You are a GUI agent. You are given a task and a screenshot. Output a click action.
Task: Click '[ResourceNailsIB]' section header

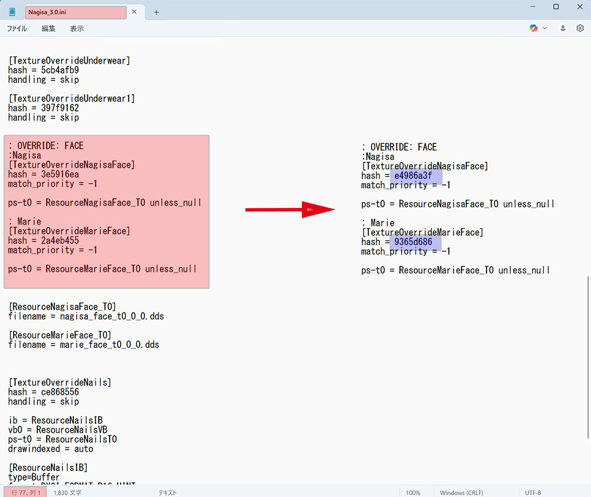click(48, 468)
